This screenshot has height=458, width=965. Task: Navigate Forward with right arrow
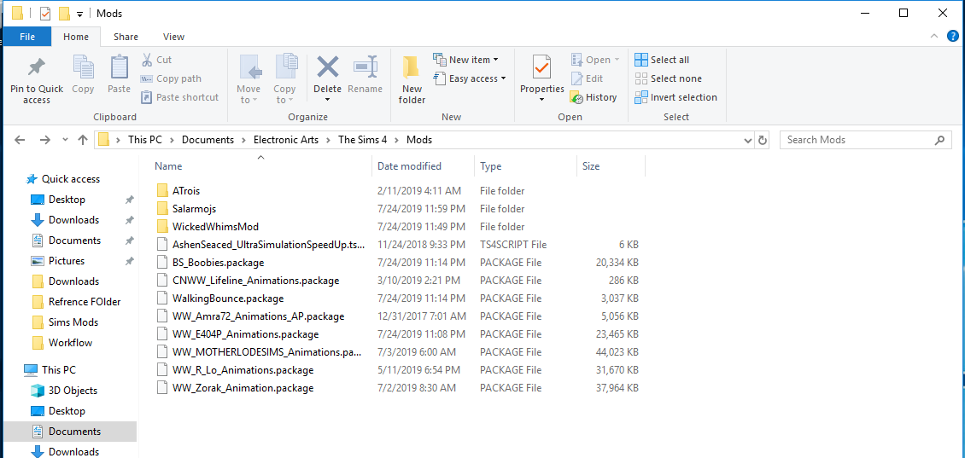44,140
